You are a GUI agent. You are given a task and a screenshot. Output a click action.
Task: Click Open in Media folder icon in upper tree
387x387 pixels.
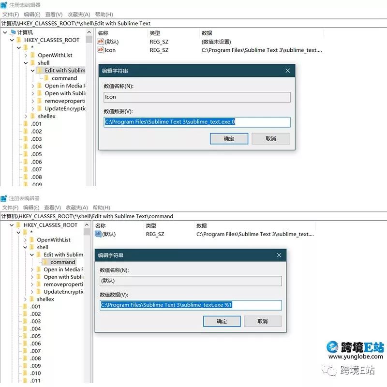(40, 86)
